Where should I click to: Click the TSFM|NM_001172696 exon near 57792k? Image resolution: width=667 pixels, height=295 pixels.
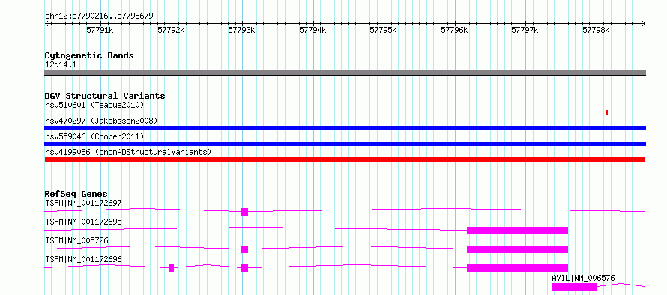172,268
